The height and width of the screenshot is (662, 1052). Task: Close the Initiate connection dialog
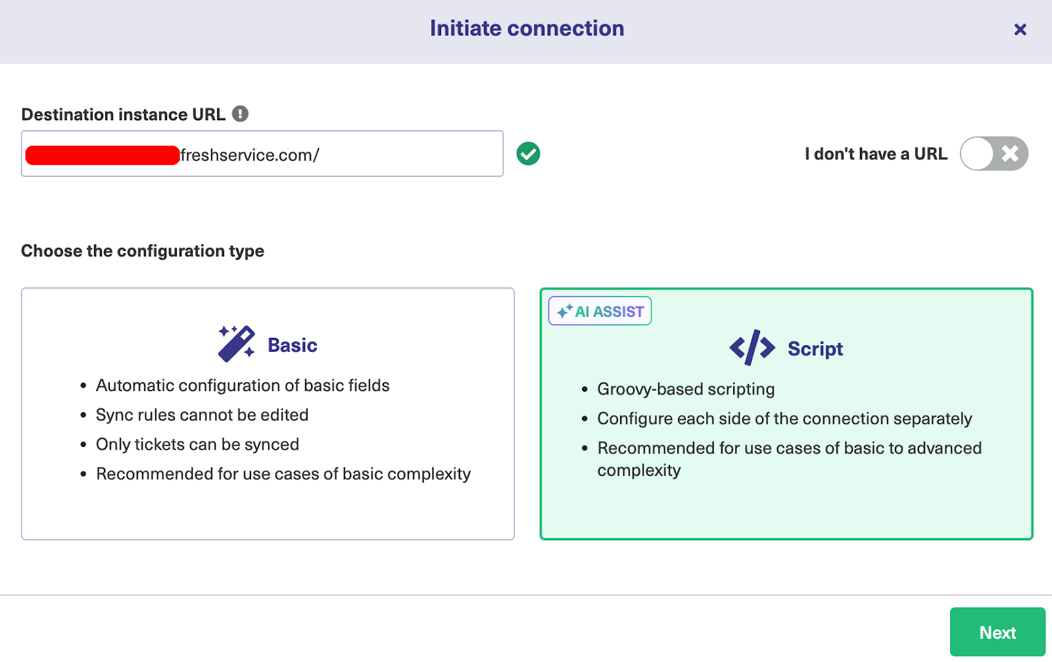click(x=1020, y=30)
